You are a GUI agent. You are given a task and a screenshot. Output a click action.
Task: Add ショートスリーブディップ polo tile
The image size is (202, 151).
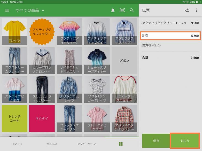click(97, 61)
